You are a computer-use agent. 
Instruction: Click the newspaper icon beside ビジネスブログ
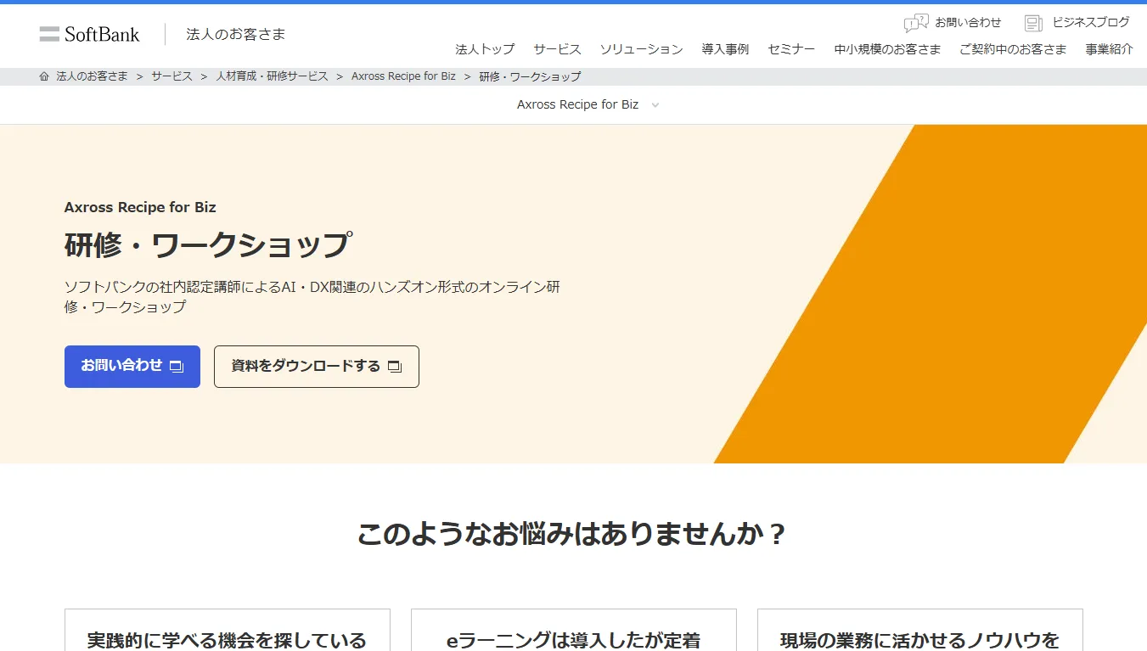(x=1032, y=22)
